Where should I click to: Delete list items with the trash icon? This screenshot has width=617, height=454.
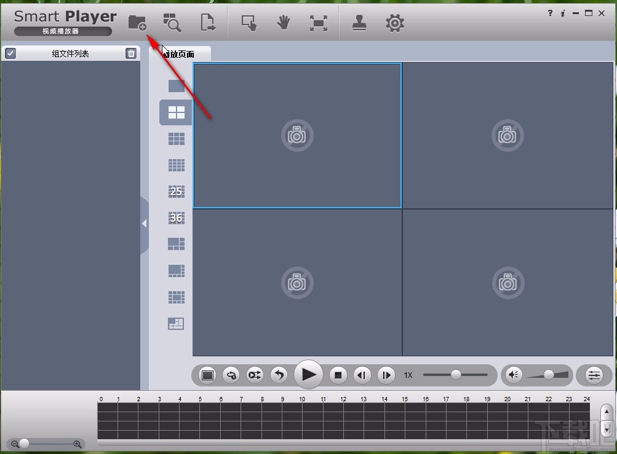coord(131,53)
